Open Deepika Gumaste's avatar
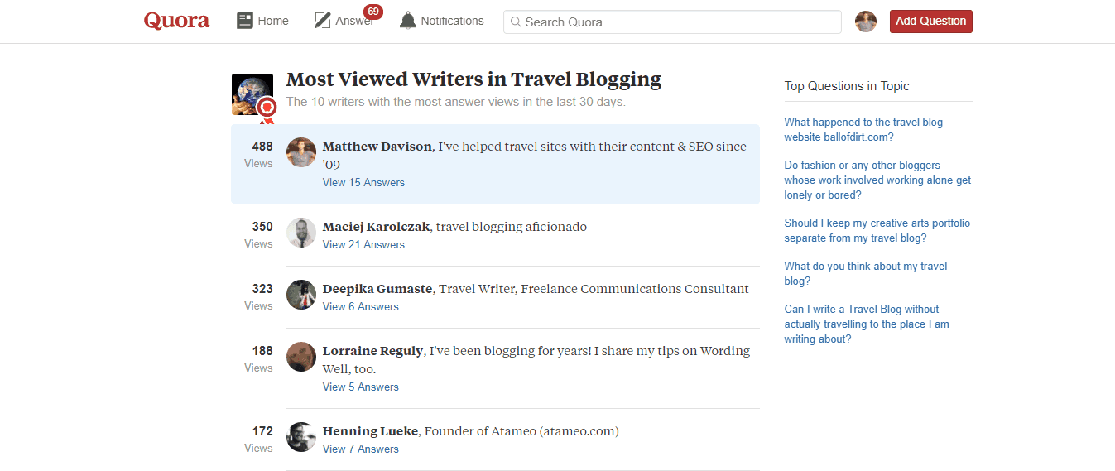Screen dimensions: 1115x471 pyautogui.click(x=301, y=295)
